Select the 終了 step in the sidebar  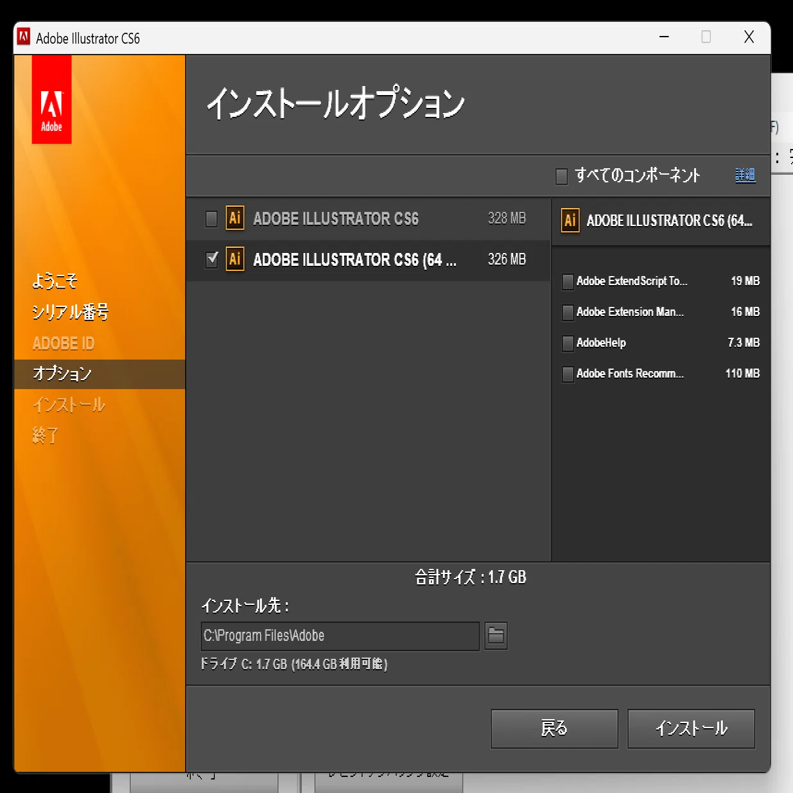click(x=45, y=435)
